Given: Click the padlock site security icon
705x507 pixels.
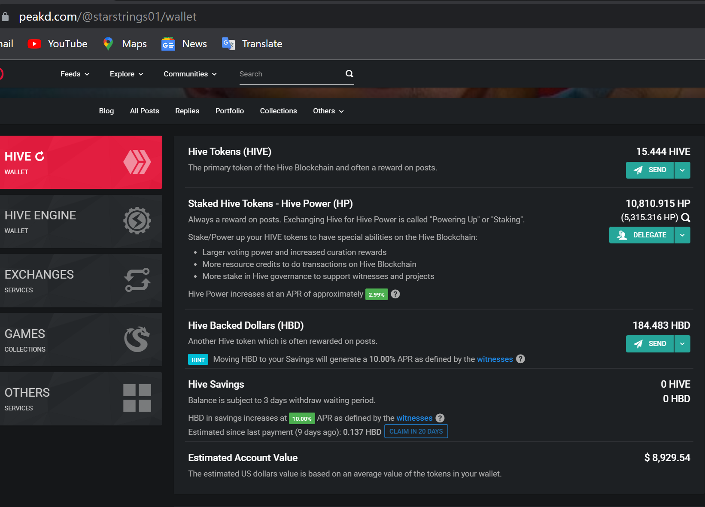Looking at the screenshot, I should click(5, 17).
